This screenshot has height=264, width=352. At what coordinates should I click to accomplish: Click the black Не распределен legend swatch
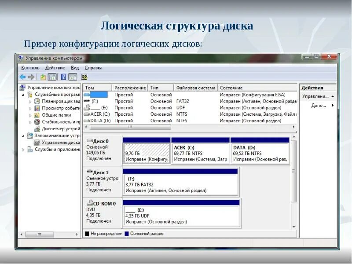pos(87,234)
